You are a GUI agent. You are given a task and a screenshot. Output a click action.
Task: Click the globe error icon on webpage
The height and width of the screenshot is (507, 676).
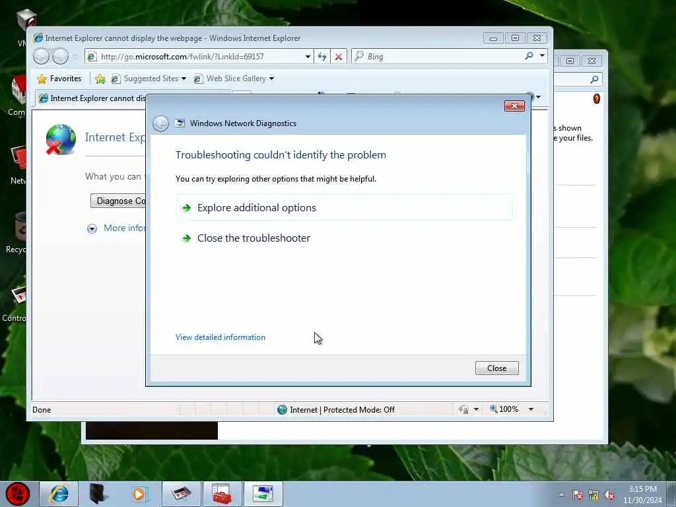click(61, 140)
